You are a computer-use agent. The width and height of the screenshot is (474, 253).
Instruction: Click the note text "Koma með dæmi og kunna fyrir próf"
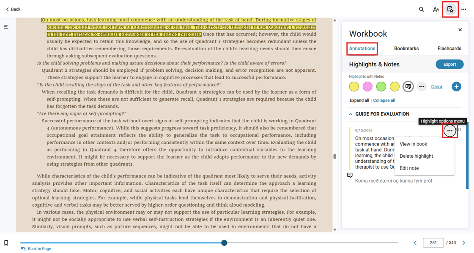pos(394,180)
